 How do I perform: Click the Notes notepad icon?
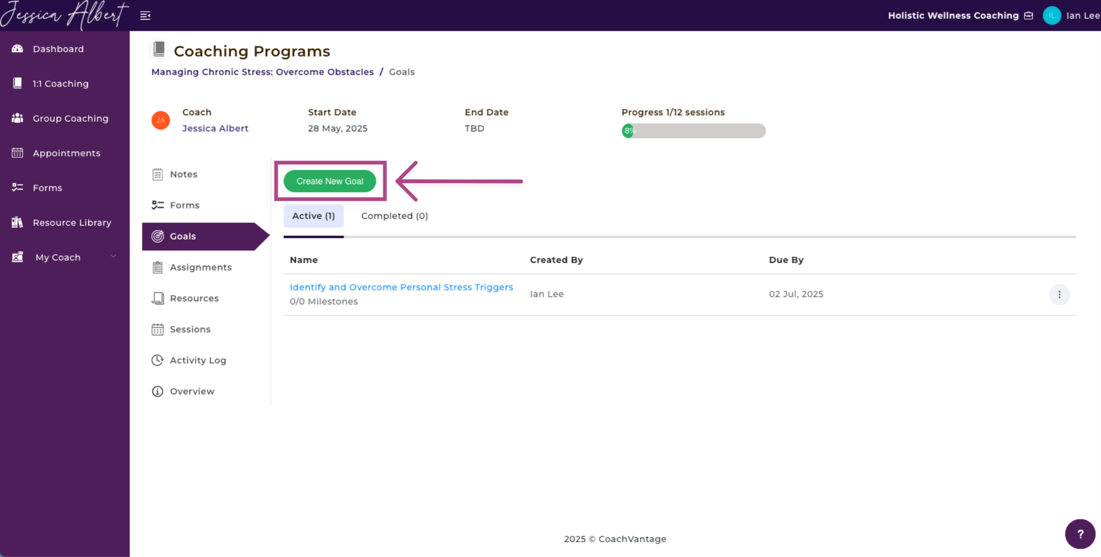pyautogui.click(x=157, y=174)
